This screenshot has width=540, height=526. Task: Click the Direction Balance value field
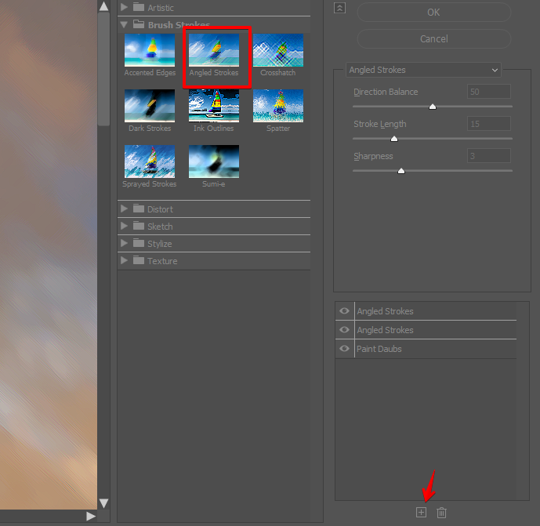pos(489,92)
